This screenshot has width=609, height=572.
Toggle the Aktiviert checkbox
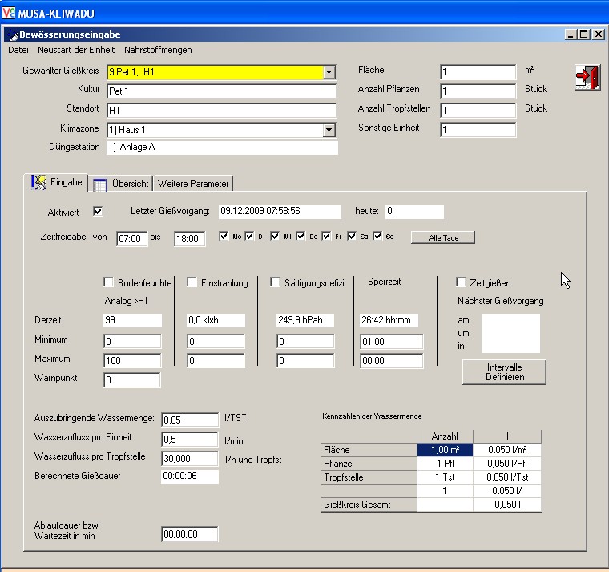pyautogui.click(x=98, y=211)
